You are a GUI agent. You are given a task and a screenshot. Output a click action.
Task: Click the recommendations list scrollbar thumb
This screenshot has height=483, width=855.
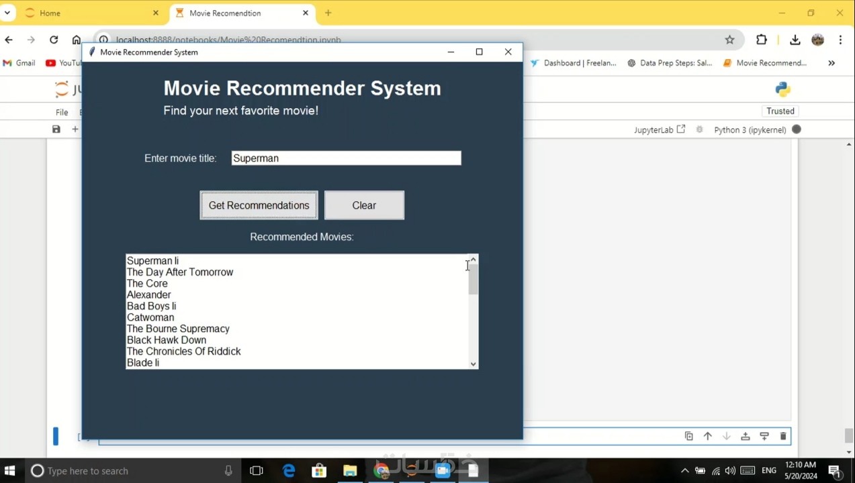click(x=473, y=279)
